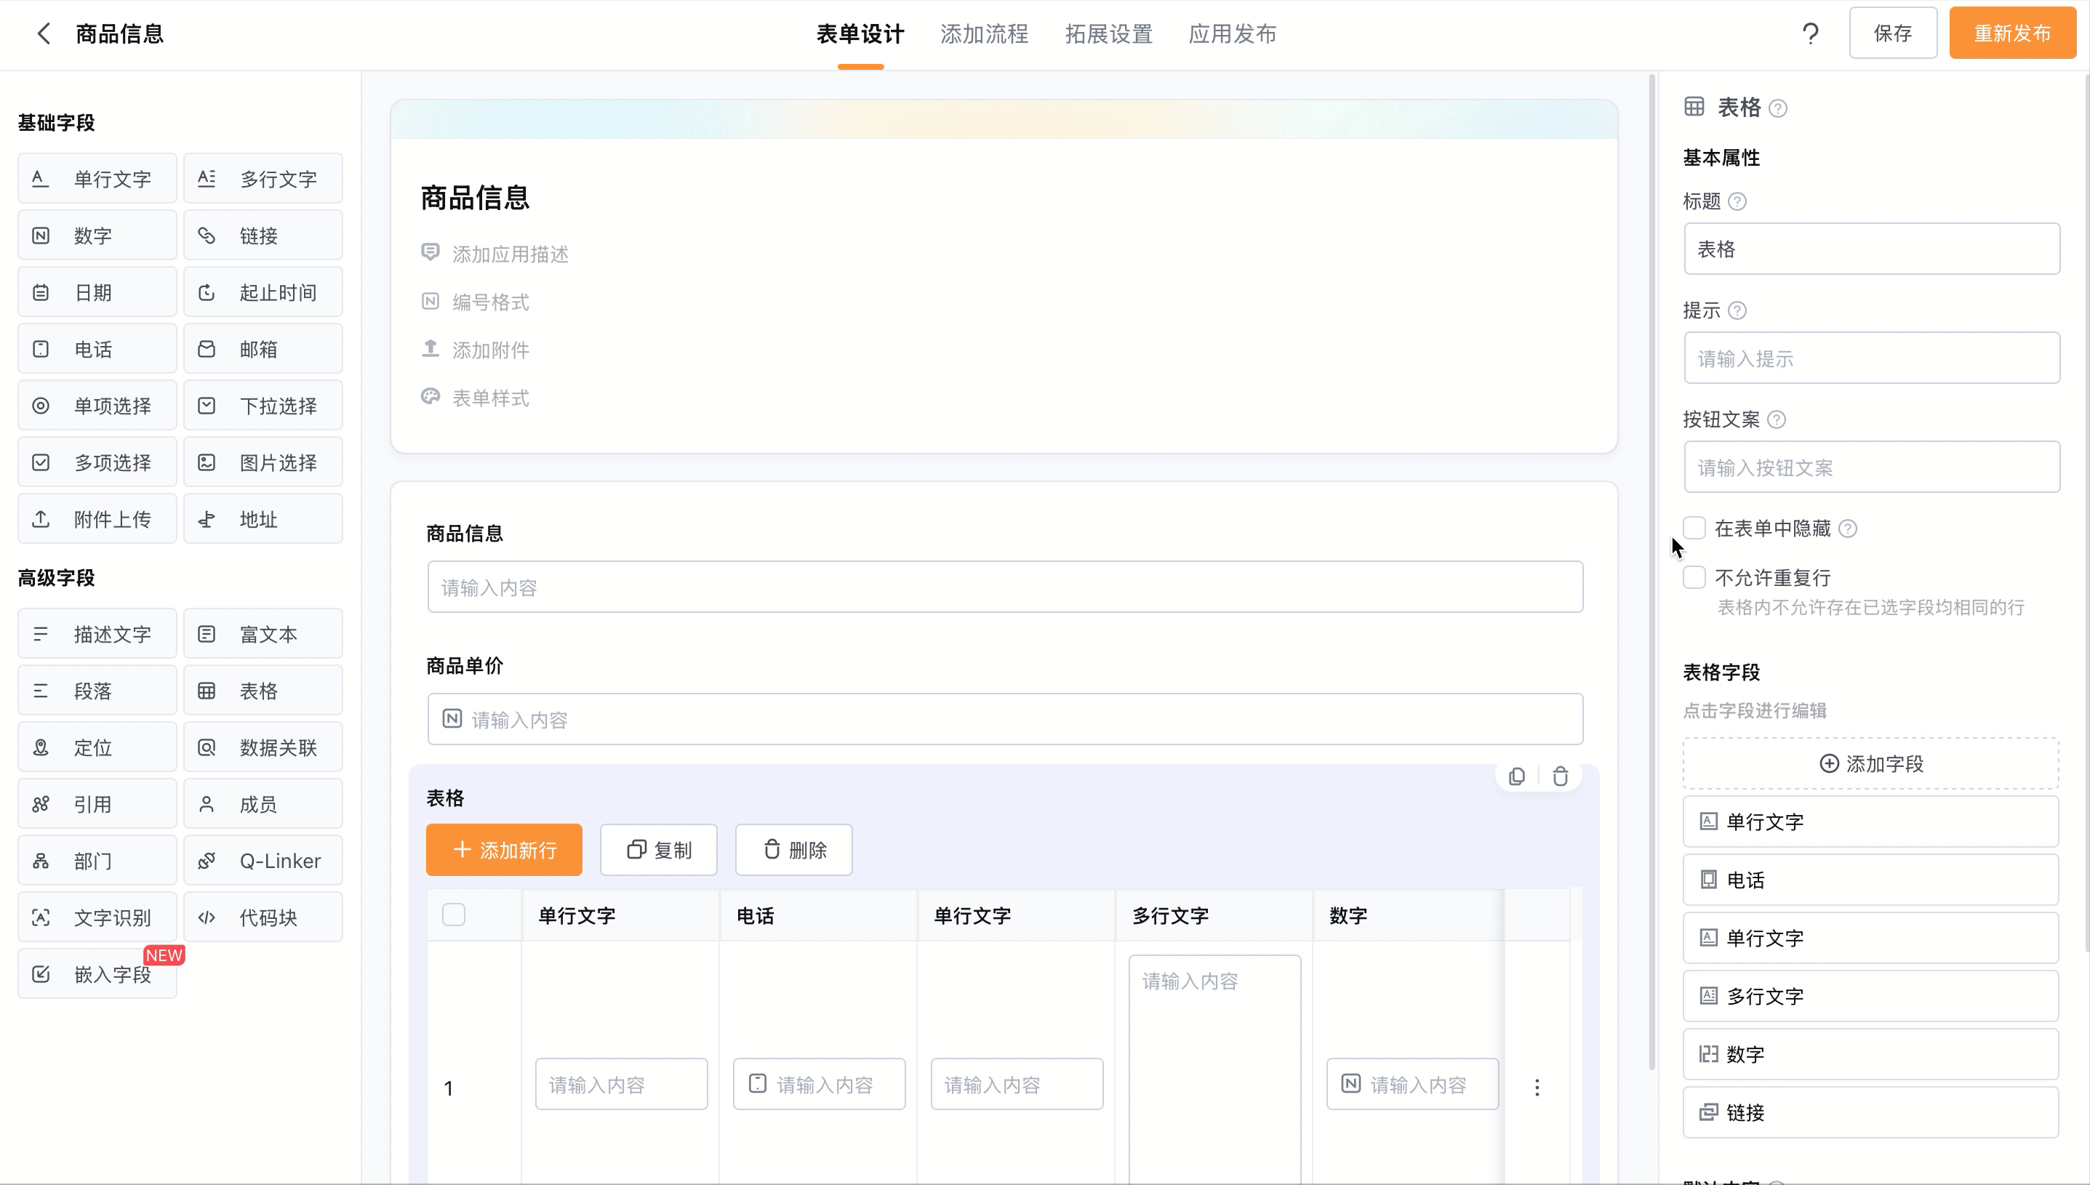Click 添加字段 in 表格字段 panel
Screen dimensions: 2090x1185
[x=1871, y=763]
